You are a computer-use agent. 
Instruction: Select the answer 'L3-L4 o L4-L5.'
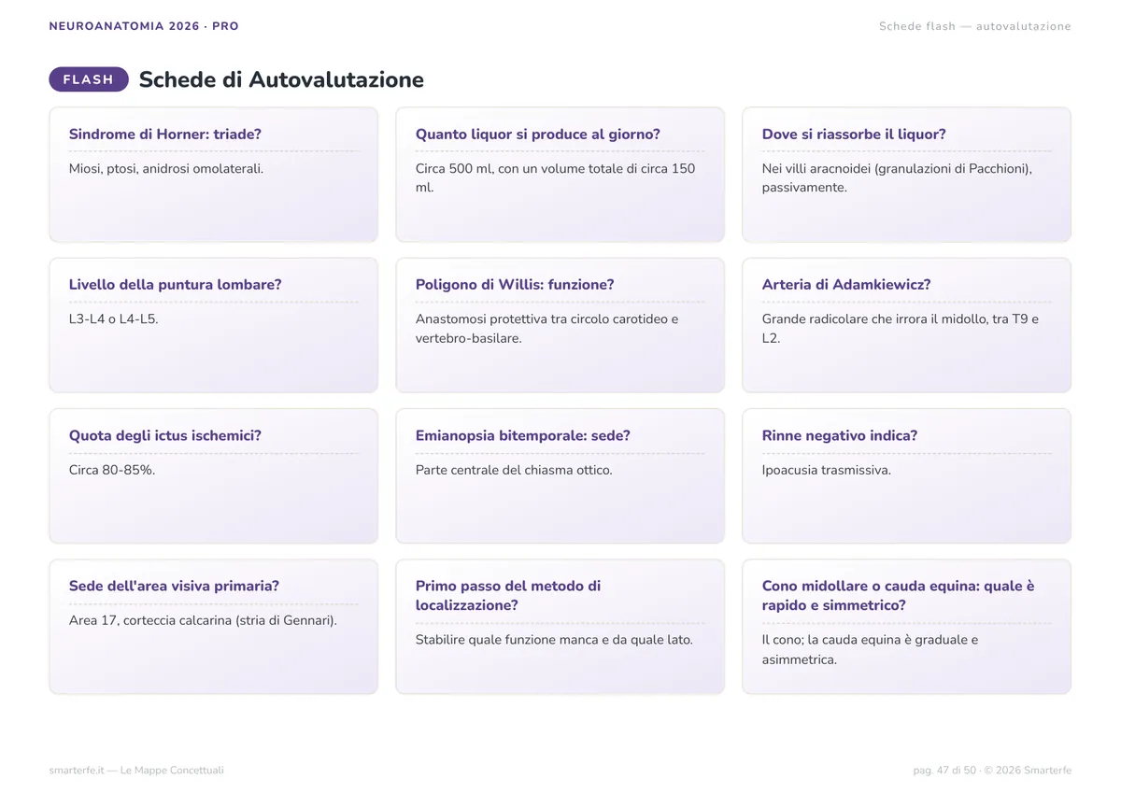tap(114, 319)
